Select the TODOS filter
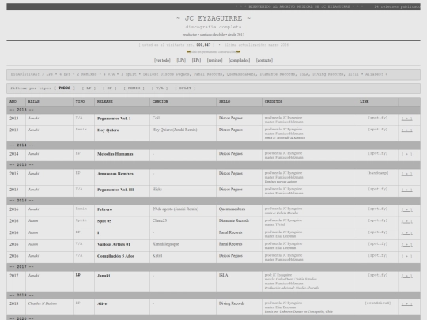Image resolution: width=427 pixels, height=320 pixels. click(x=64, y=88)
